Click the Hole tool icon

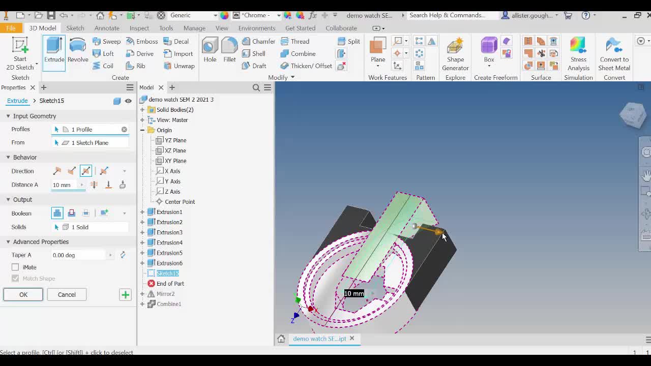tap(210, 51)
